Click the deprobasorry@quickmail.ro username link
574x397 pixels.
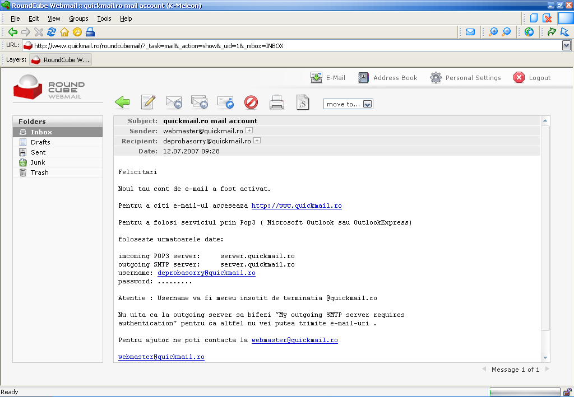(206, 273)
